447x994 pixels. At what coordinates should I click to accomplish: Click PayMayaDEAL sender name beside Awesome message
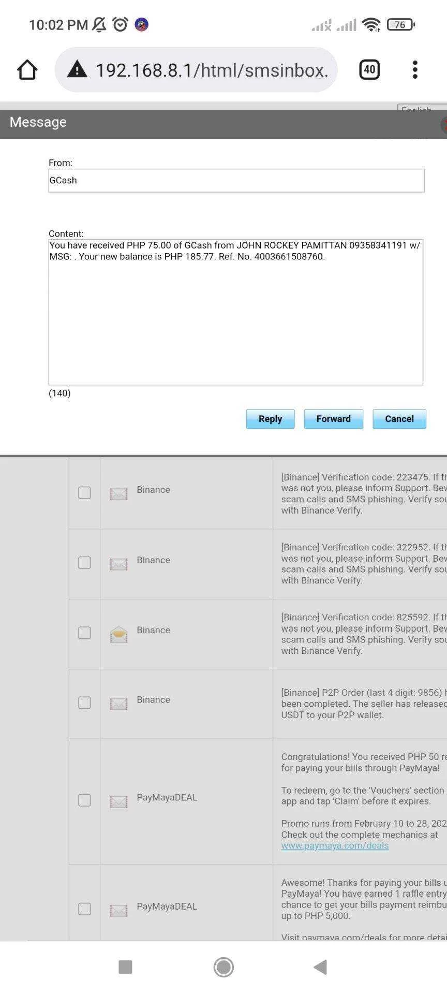[x=167, y=906]
